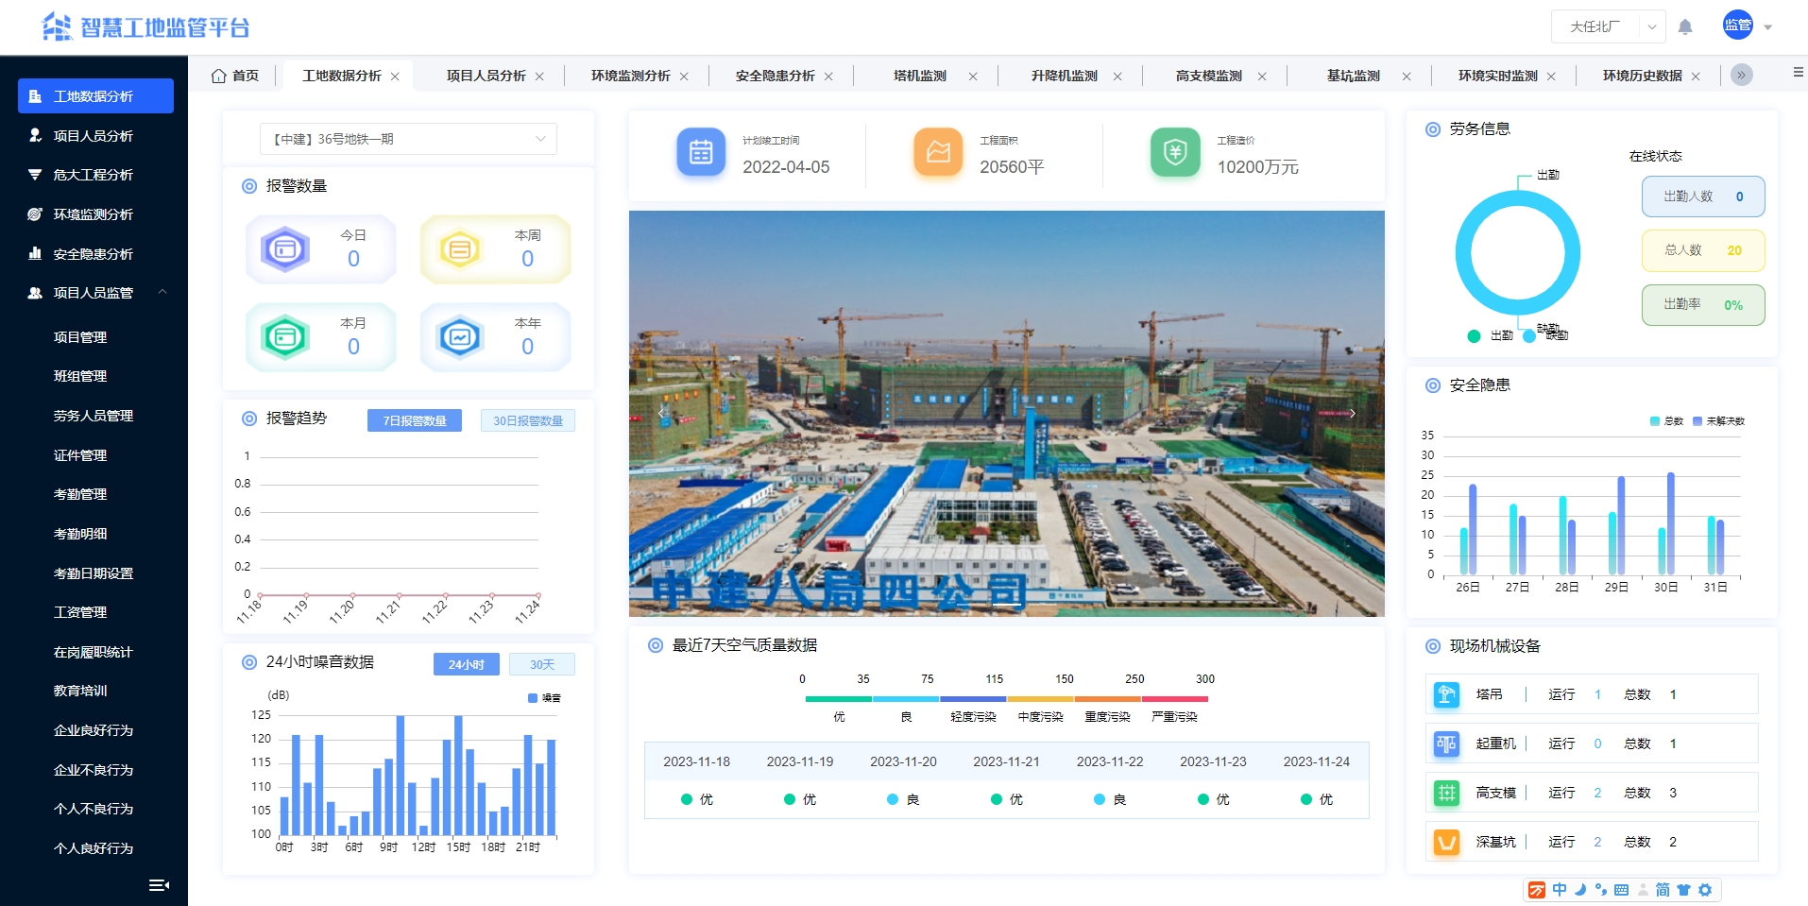Open the 大任北厂 site selector dropdown

pos(1608,26)
